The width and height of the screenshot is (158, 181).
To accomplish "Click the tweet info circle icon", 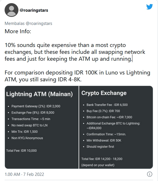I will point(150,174).
